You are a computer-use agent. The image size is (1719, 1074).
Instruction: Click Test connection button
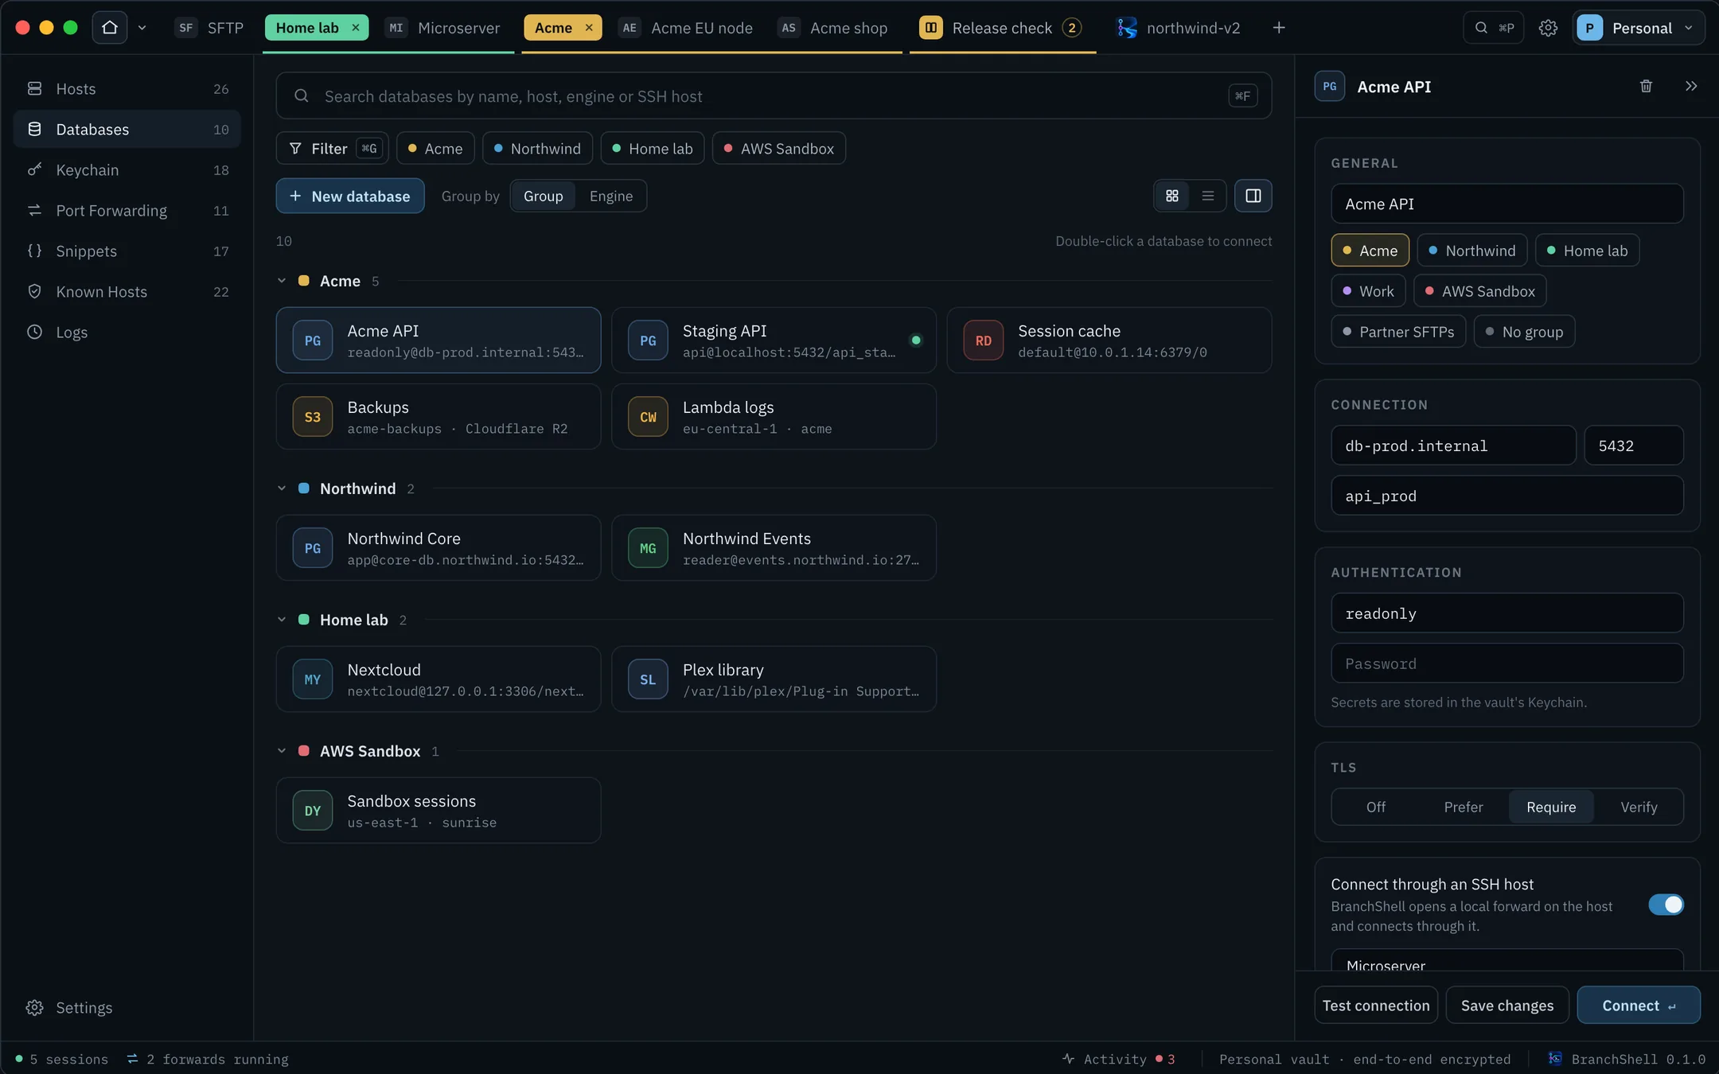pos(1376,1006)
